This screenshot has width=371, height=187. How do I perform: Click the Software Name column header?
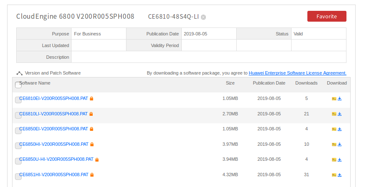click(x=36, y=83)
